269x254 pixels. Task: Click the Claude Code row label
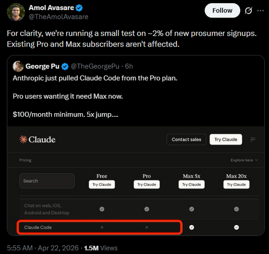(x=38, y=228)
